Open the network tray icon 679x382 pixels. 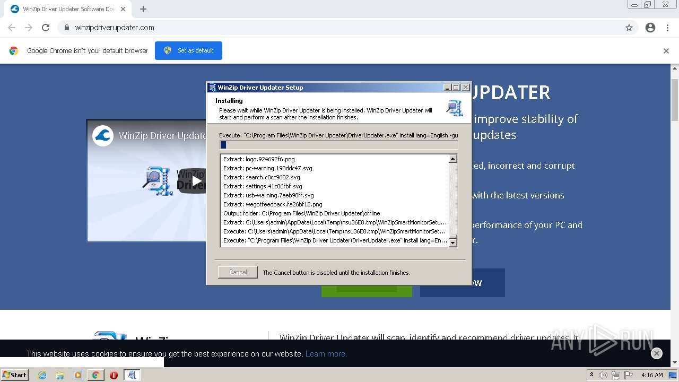pos(616,375)
